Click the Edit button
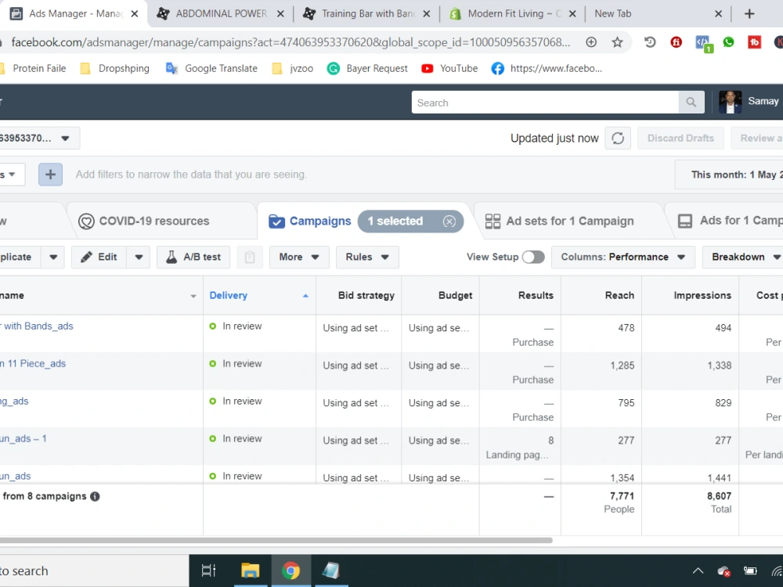This screenshot has height=587, width=783. click(99, 257)
